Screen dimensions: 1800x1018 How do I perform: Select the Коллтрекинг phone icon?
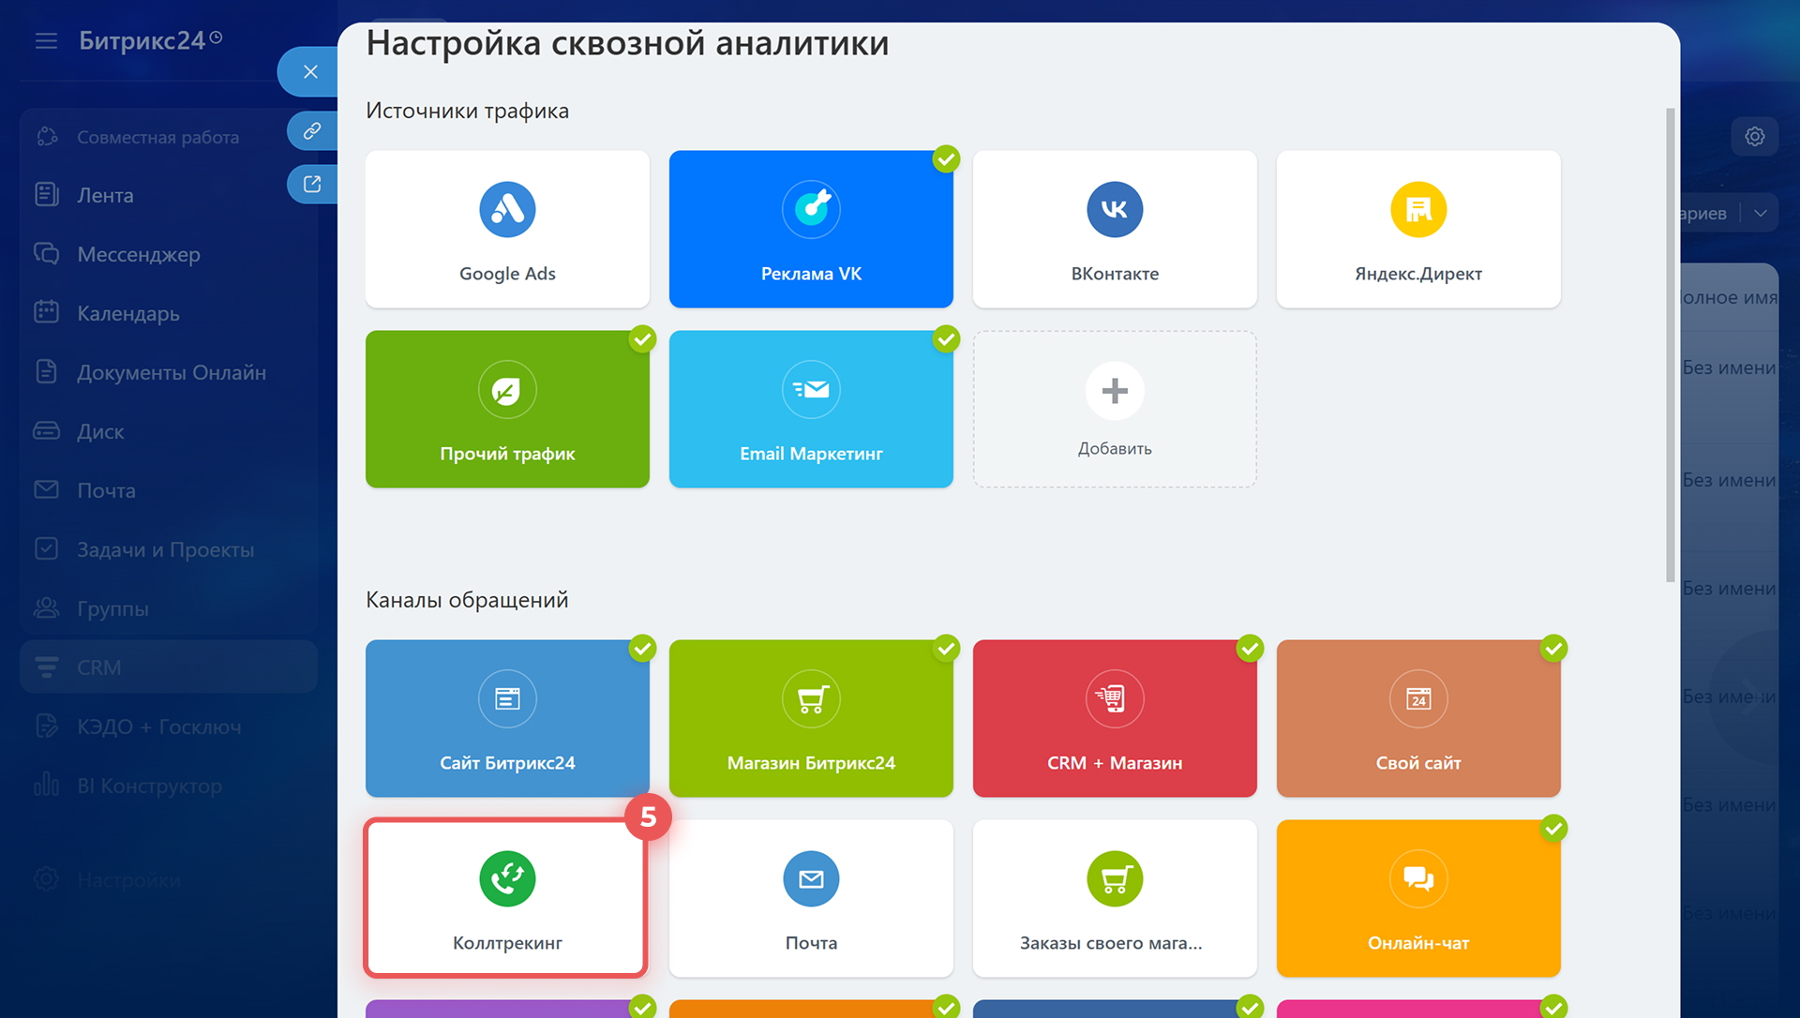click(x=507, y=878)
